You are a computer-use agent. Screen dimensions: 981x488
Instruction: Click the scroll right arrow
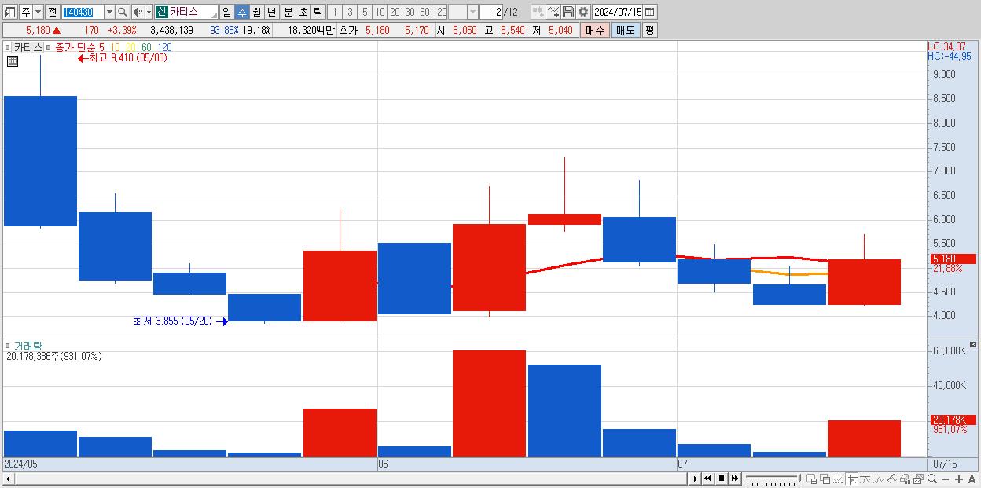point(695,479)
